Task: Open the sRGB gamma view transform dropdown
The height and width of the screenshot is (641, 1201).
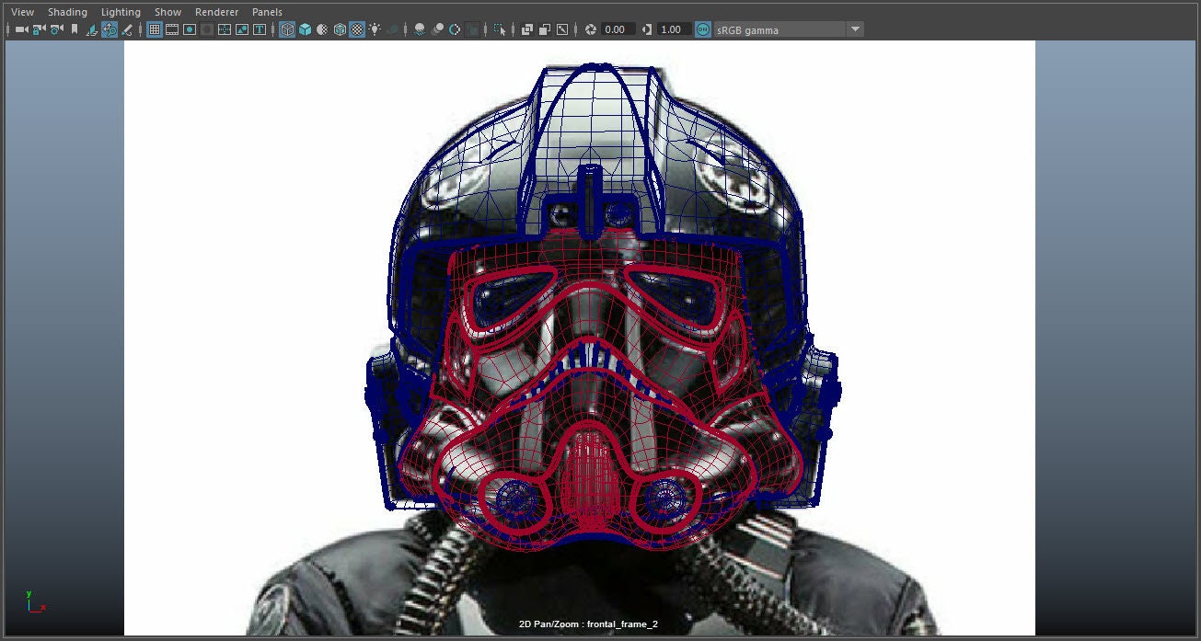Action: (x=855, y=29)
